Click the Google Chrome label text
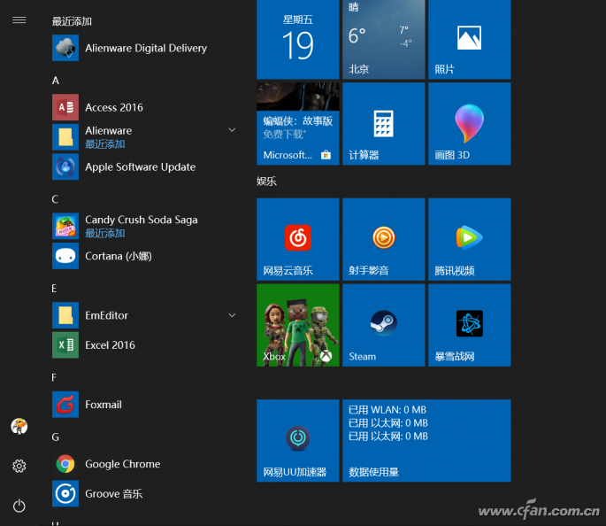 pos(122,464)
